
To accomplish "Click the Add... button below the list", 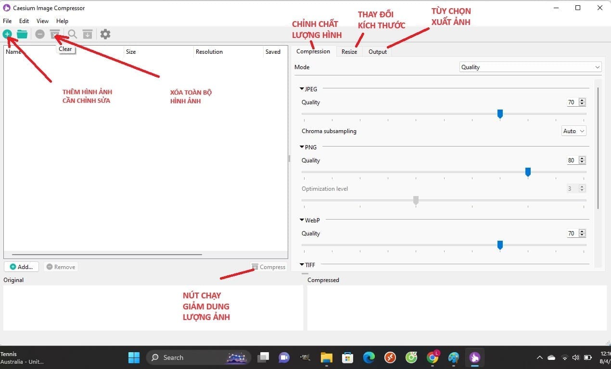I will (21, 267).
